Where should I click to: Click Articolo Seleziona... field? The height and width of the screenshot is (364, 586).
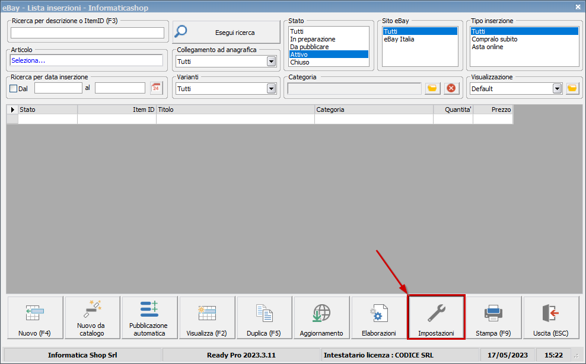(x=87, y=60)
